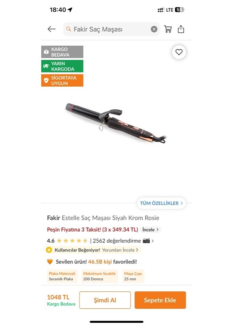Open installment details via İncele
This screenshot has height=326, width=233.
pyautogui.click(x=150, y=230)
